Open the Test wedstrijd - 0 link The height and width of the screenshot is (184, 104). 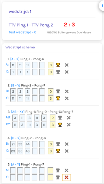click(23, 32)
